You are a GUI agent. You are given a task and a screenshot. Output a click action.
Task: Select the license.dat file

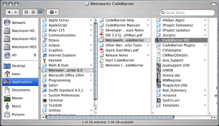181,75
